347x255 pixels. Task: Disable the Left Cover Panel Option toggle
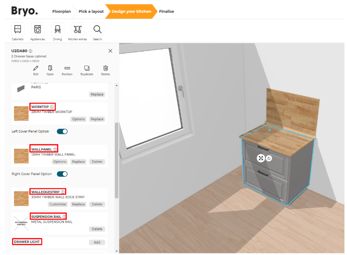tap(62, 131)
